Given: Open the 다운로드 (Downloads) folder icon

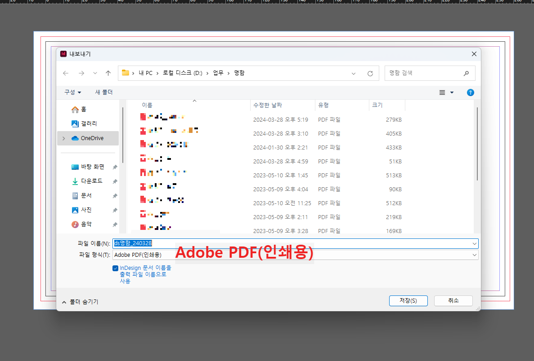Looking at the screenshot, I should [75, 181].
